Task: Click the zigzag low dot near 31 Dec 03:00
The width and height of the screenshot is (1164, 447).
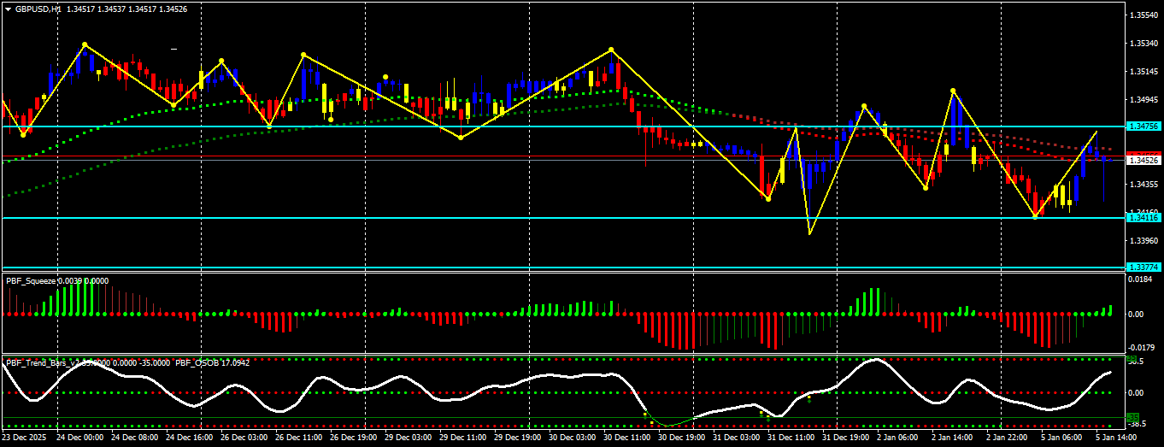Action: (x=768, y=199)
